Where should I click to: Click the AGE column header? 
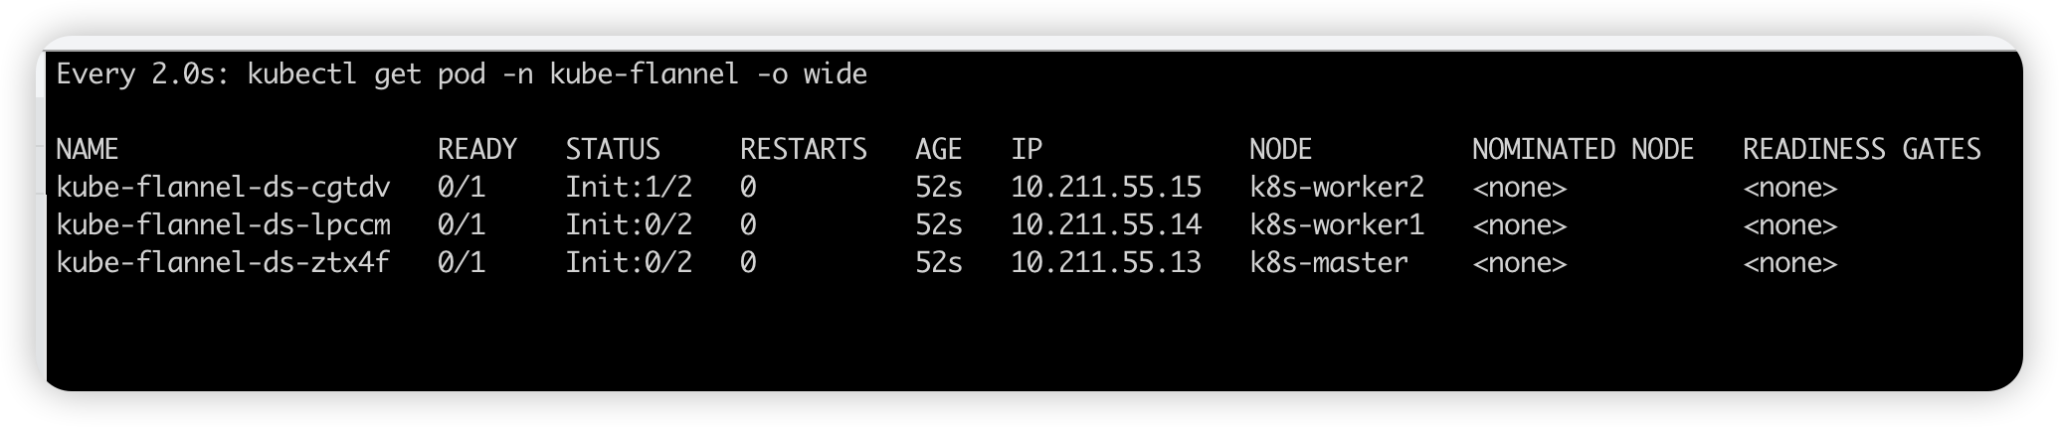(x=939, y=149)
